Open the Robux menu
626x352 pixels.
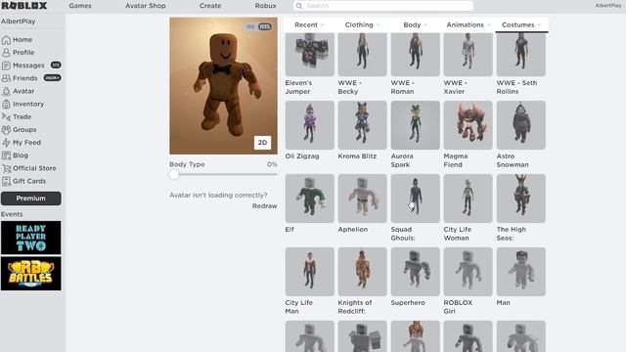[x=265, y=6]
